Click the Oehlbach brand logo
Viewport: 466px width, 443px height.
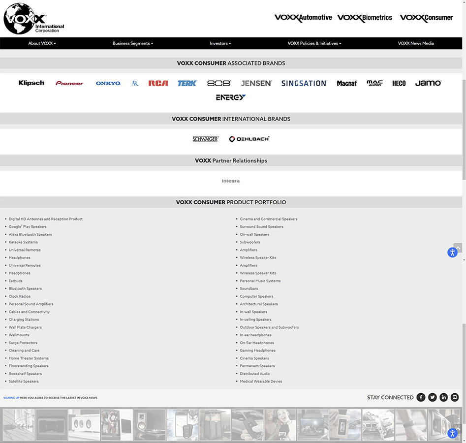coord(249,139)
